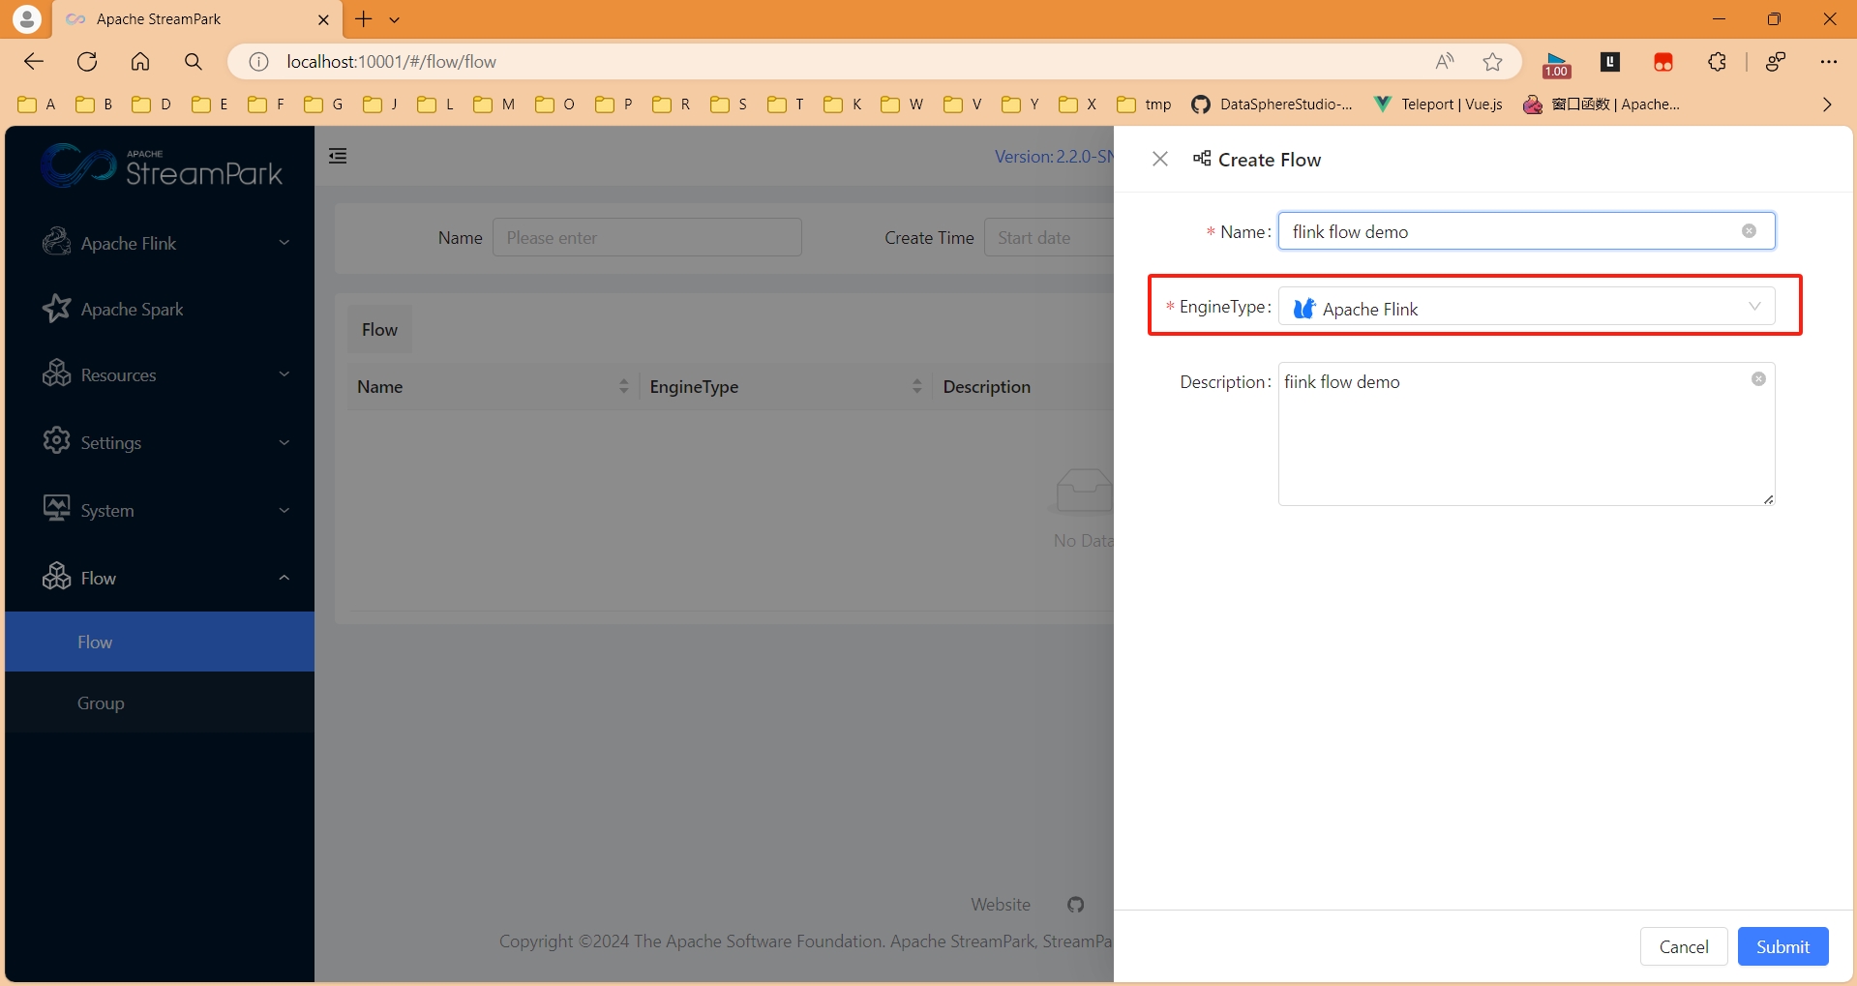
Task: Toggle the sidebar collapse menu icon
Action: (338, 156)
